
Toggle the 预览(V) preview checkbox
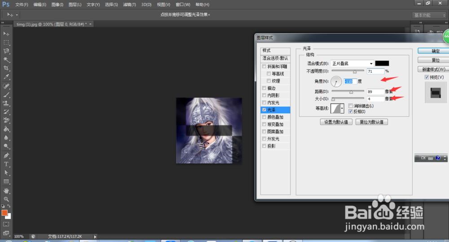click(x=427, y=77)
